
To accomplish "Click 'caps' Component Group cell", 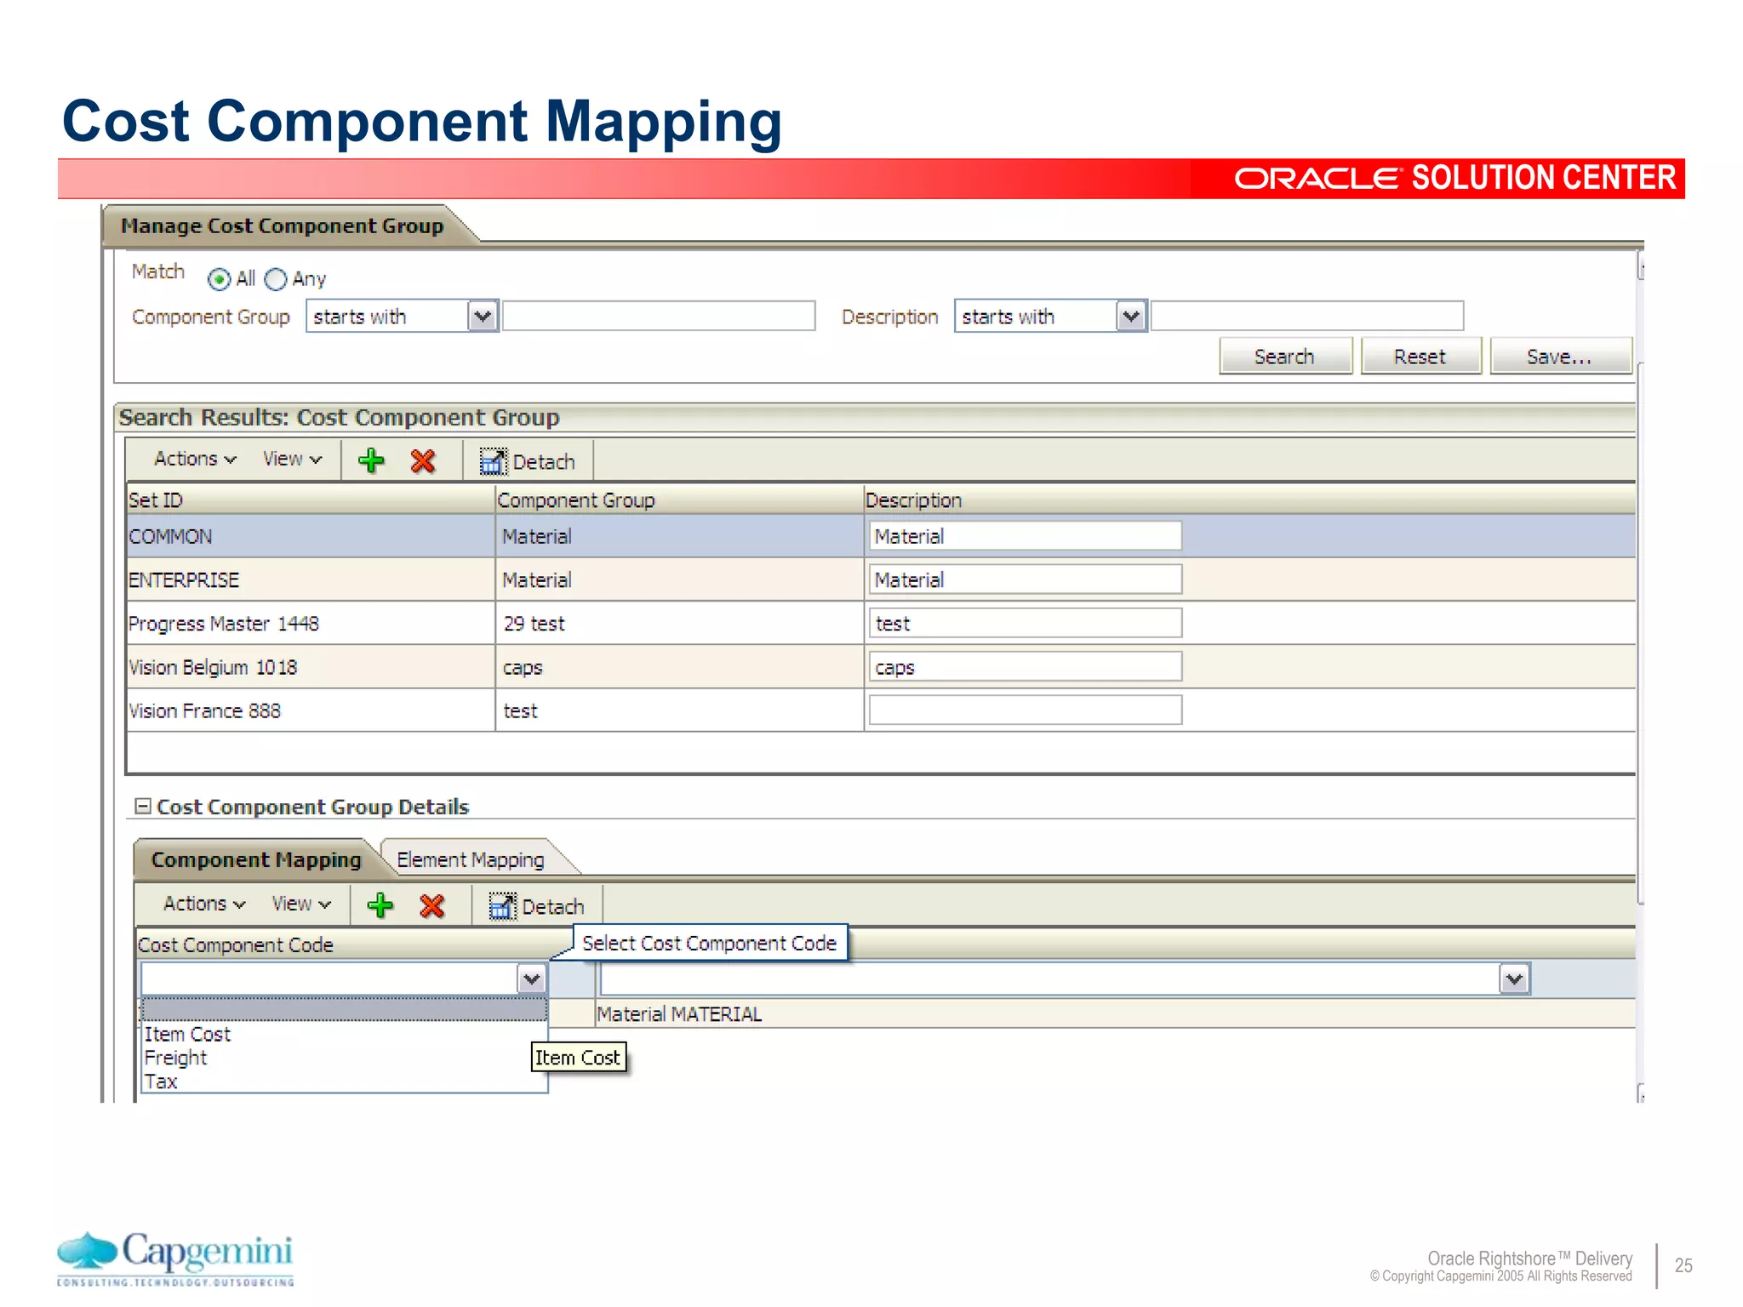I will tap(679, 667).
